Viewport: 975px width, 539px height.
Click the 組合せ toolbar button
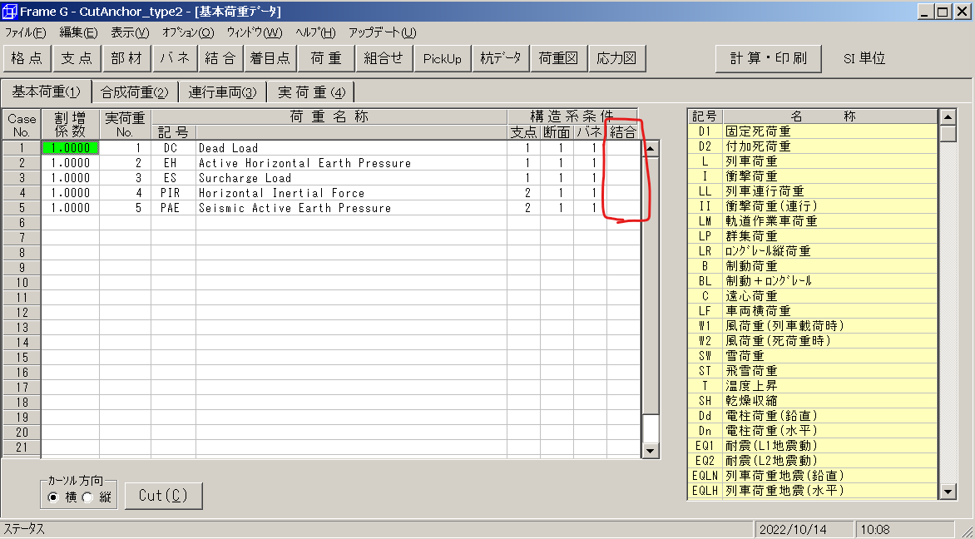[x=383, y=58]
